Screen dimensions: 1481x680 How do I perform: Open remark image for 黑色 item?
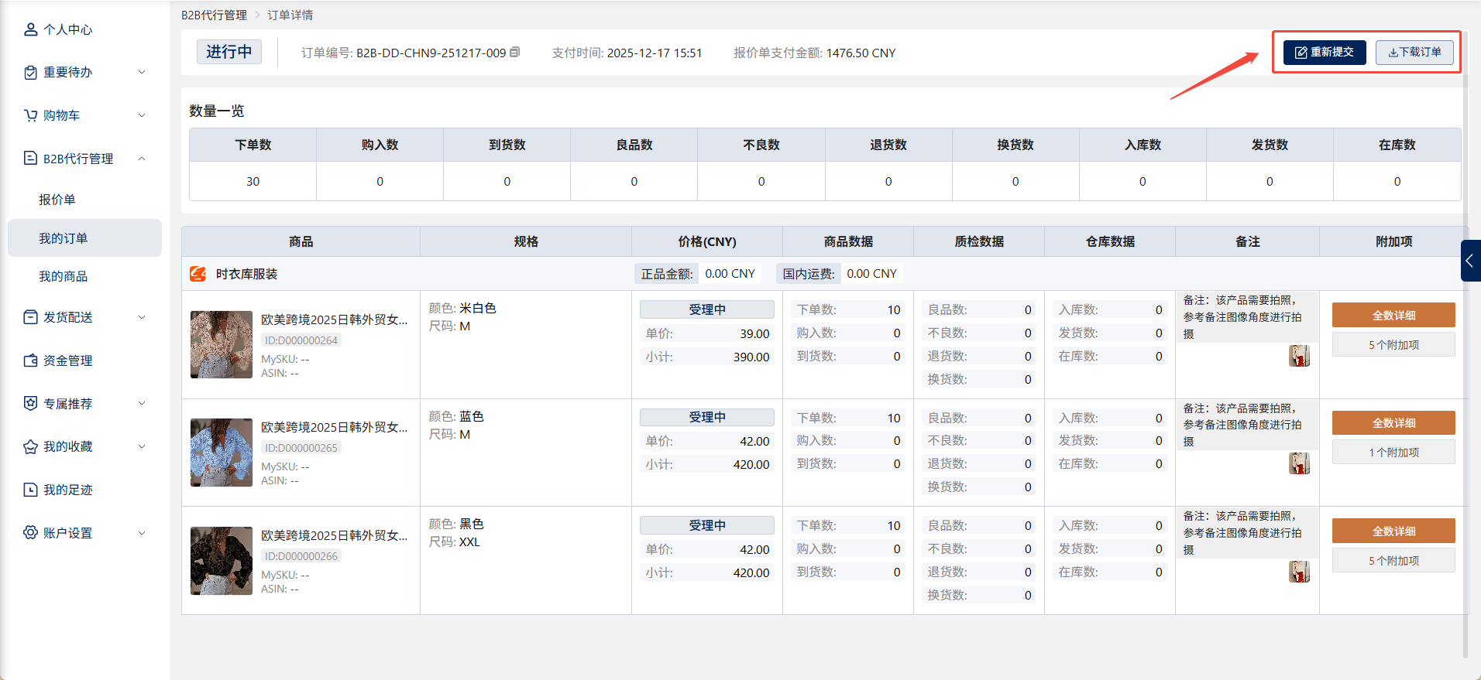pyautogui.click(x=1299, y=572)
